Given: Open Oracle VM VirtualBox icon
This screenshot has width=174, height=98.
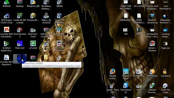Looking at the screenshot, I should [x=60, y=16].
